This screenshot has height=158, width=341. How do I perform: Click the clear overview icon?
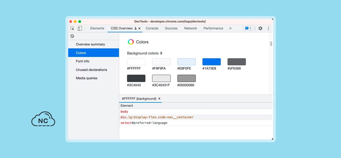(x=72, y=36)
